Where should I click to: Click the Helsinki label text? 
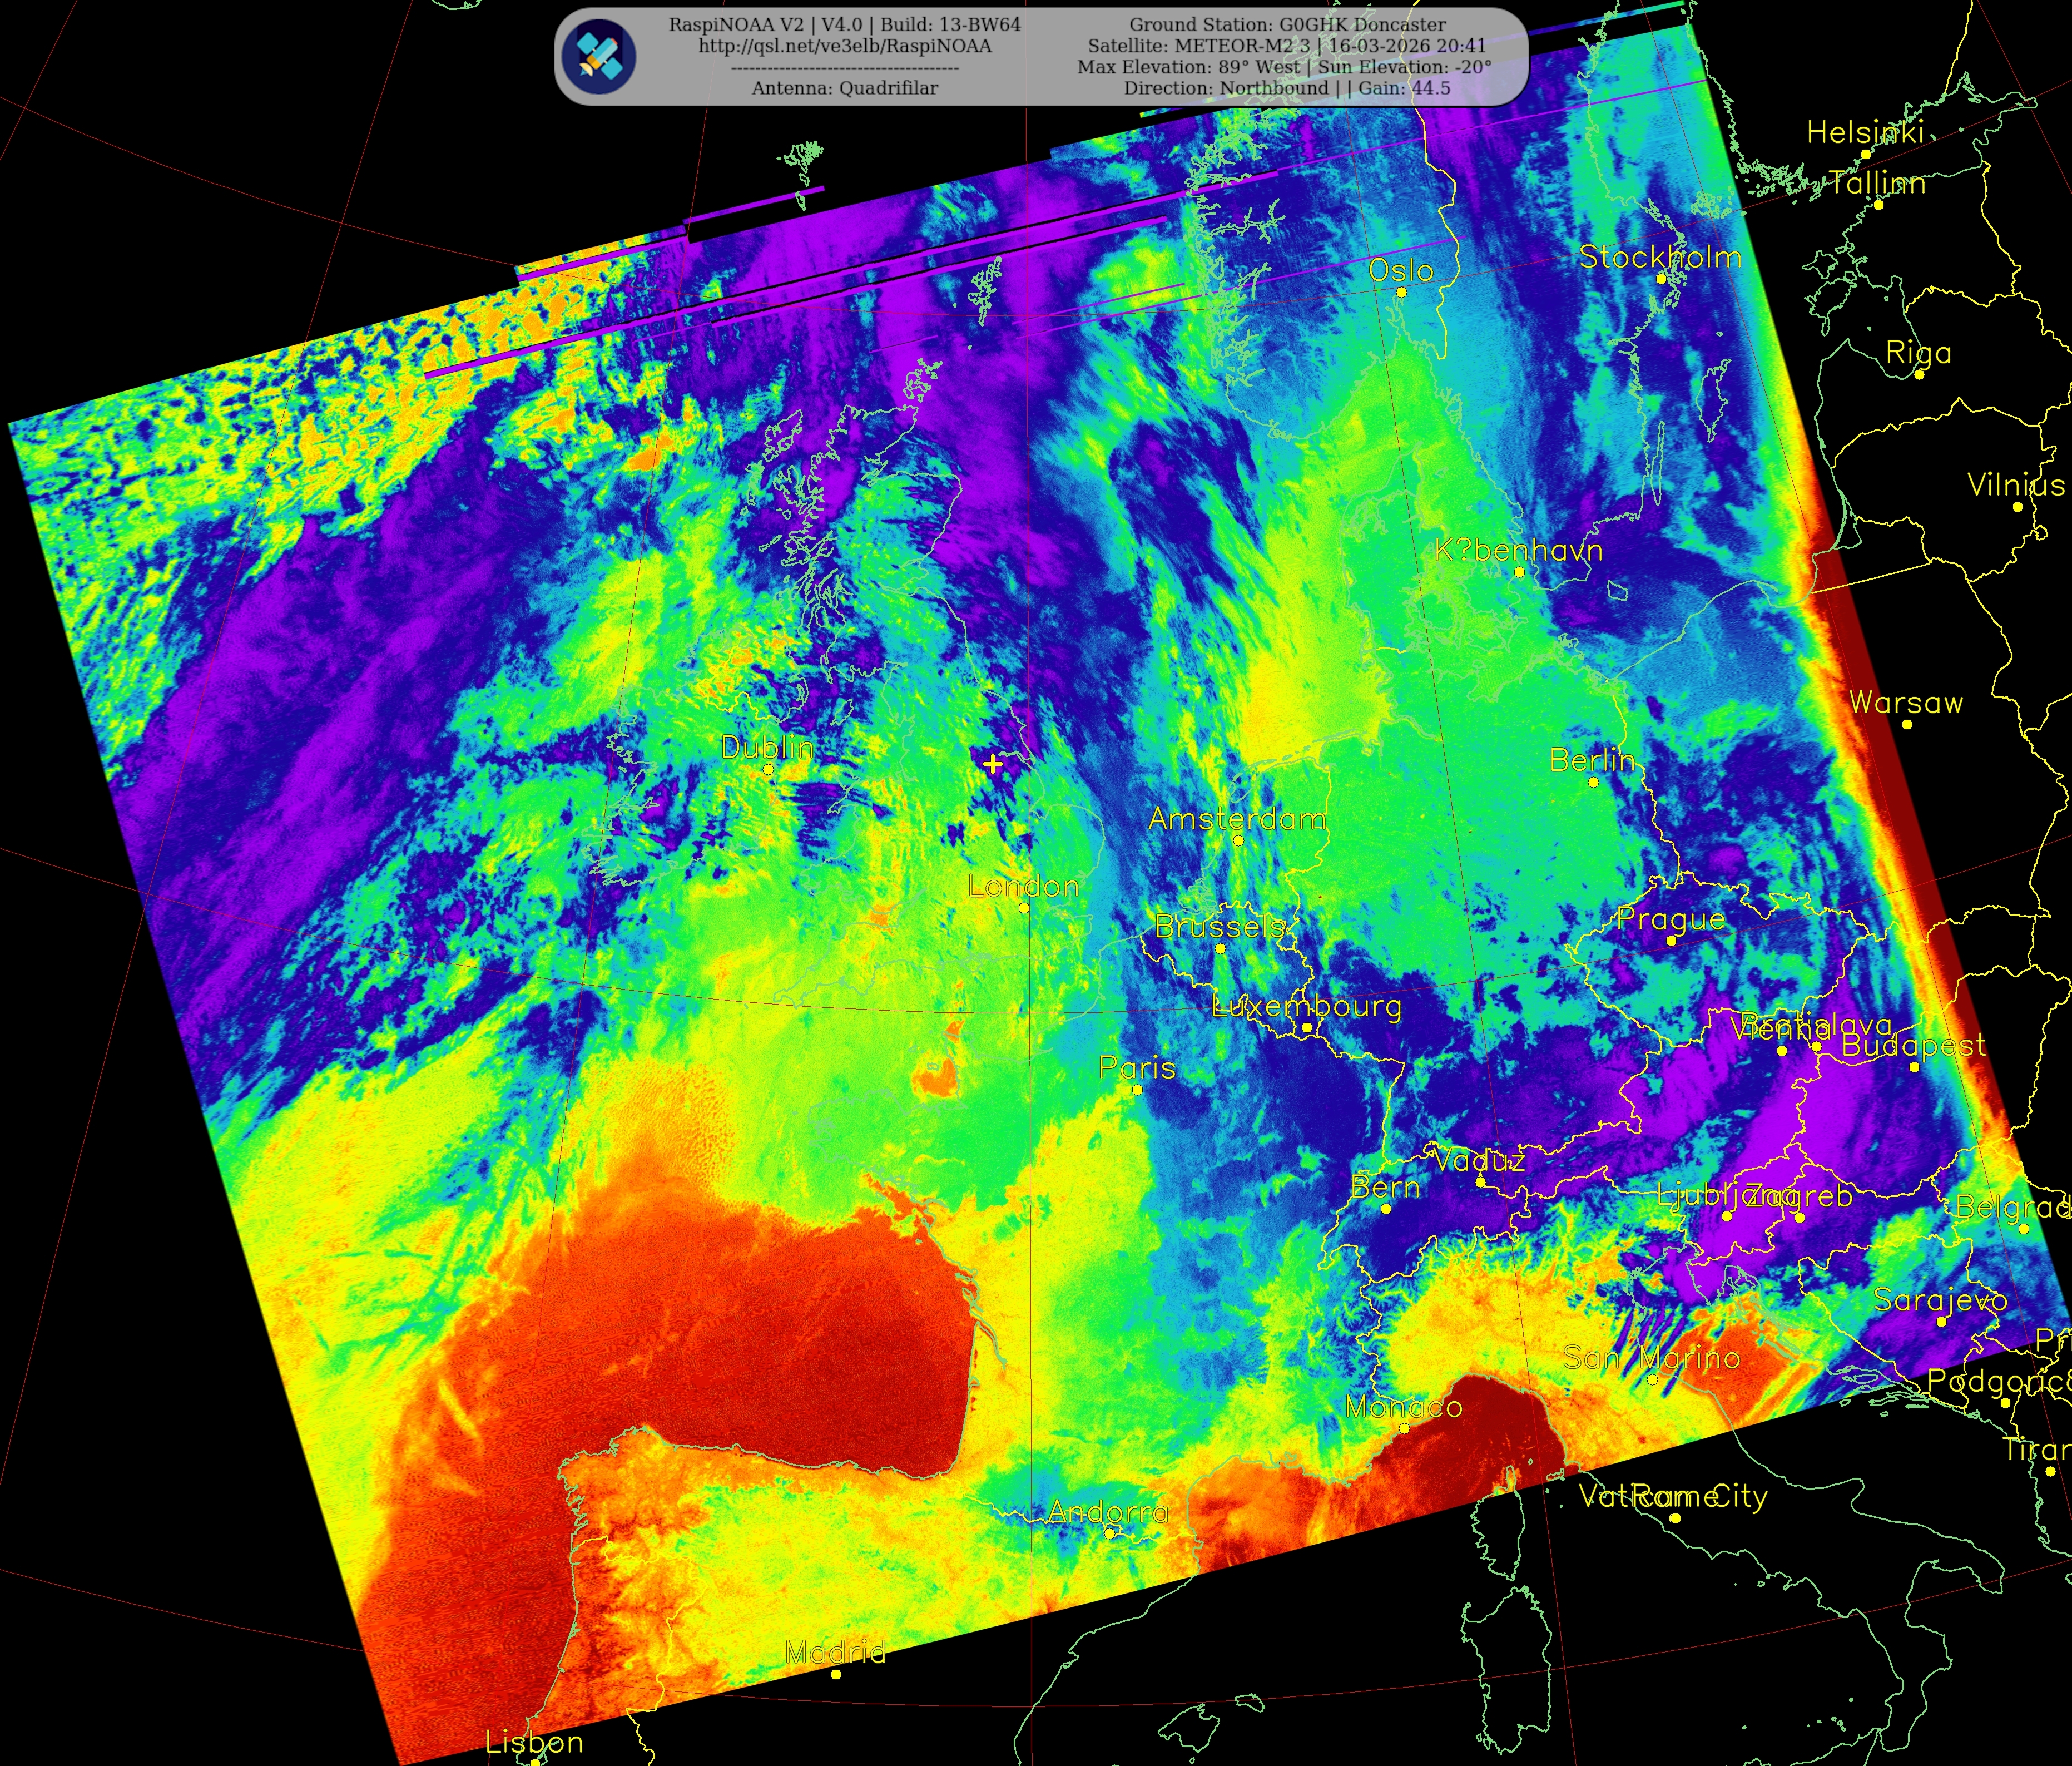click(1865, 132)
